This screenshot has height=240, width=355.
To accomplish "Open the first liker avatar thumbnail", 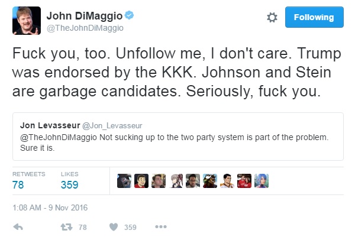I will [124, 181].
